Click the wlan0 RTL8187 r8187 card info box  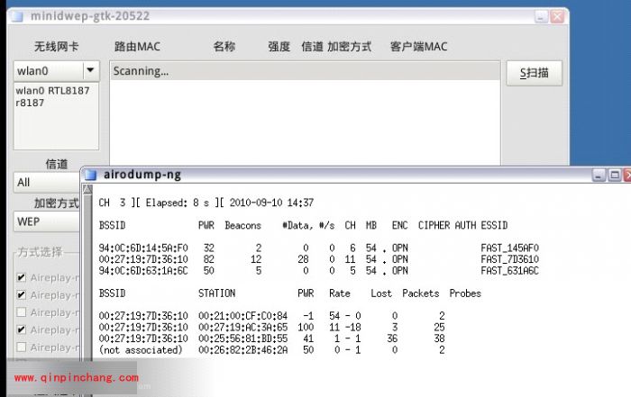pos(56,116)
